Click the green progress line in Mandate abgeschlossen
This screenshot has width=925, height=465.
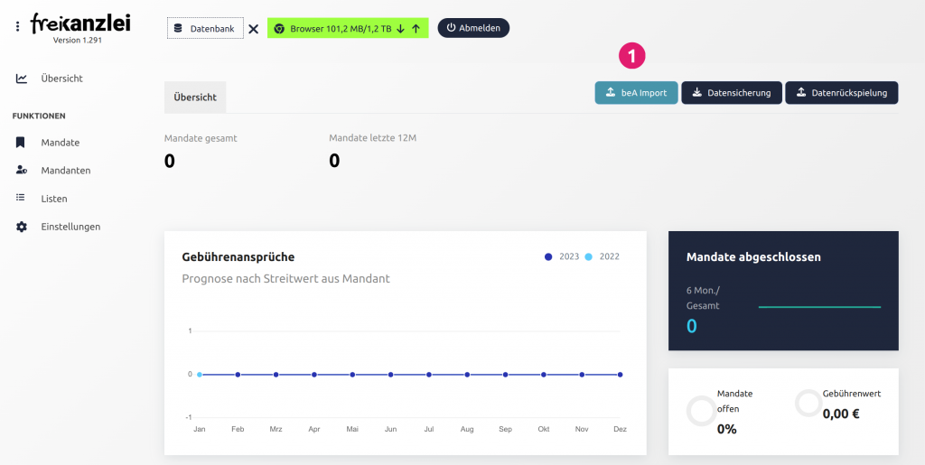point(819,307)
